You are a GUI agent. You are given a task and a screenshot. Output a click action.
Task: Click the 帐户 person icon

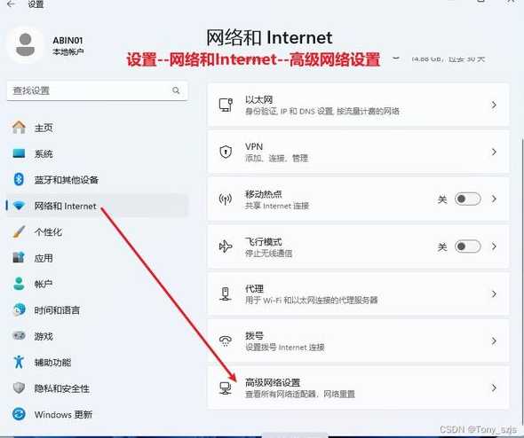(19, 284)
